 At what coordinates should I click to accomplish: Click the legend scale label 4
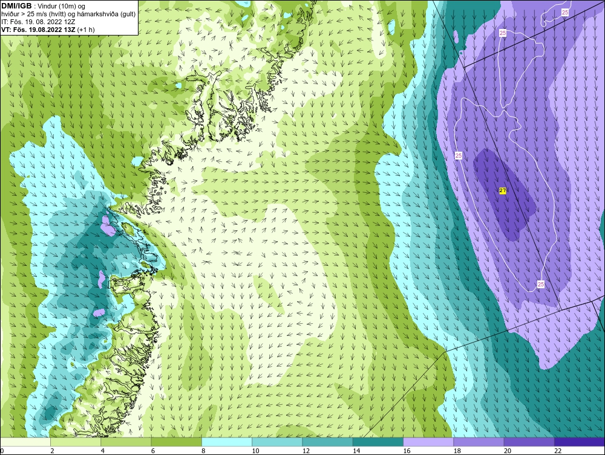(103, 451)
